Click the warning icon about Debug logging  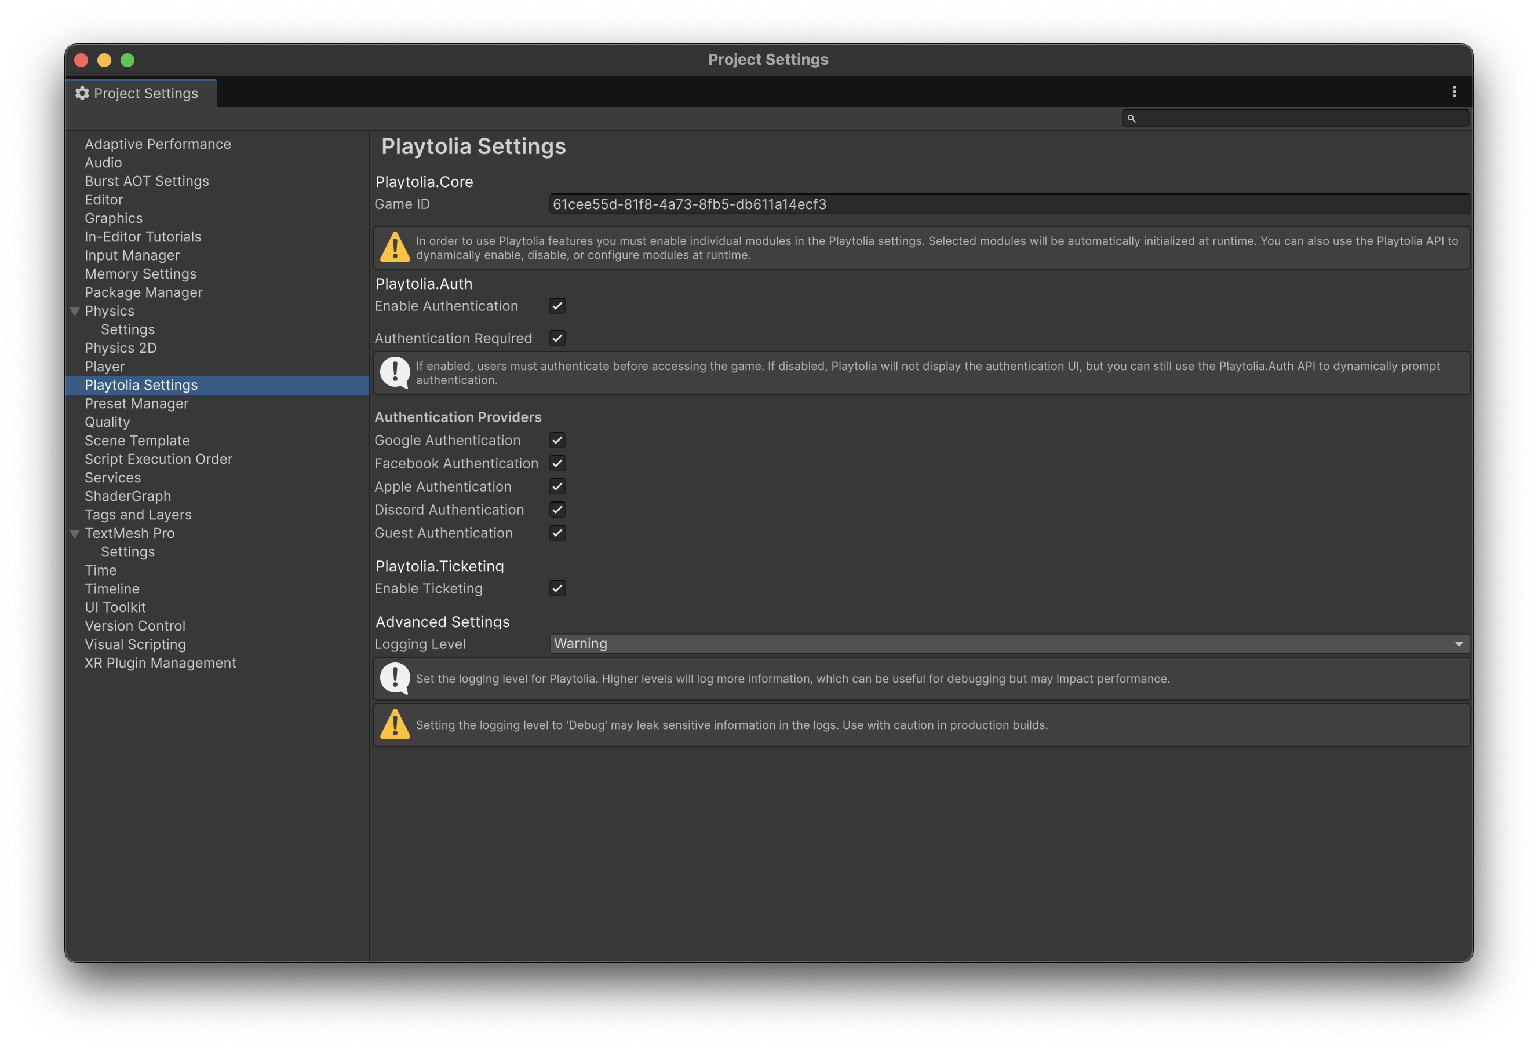click(x=395, y=725)
